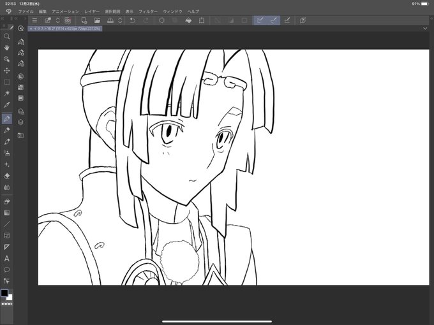434x325 pixels.
Task: Select the Fill bucket tool in tool palette
Action: click(x=7, y=201)
